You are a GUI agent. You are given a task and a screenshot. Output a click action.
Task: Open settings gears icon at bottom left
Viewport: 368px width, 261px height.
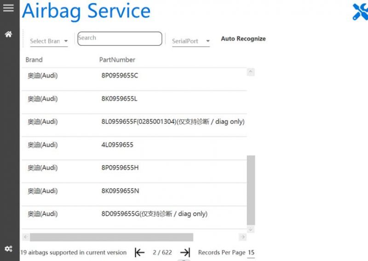[x=8, y=249]
